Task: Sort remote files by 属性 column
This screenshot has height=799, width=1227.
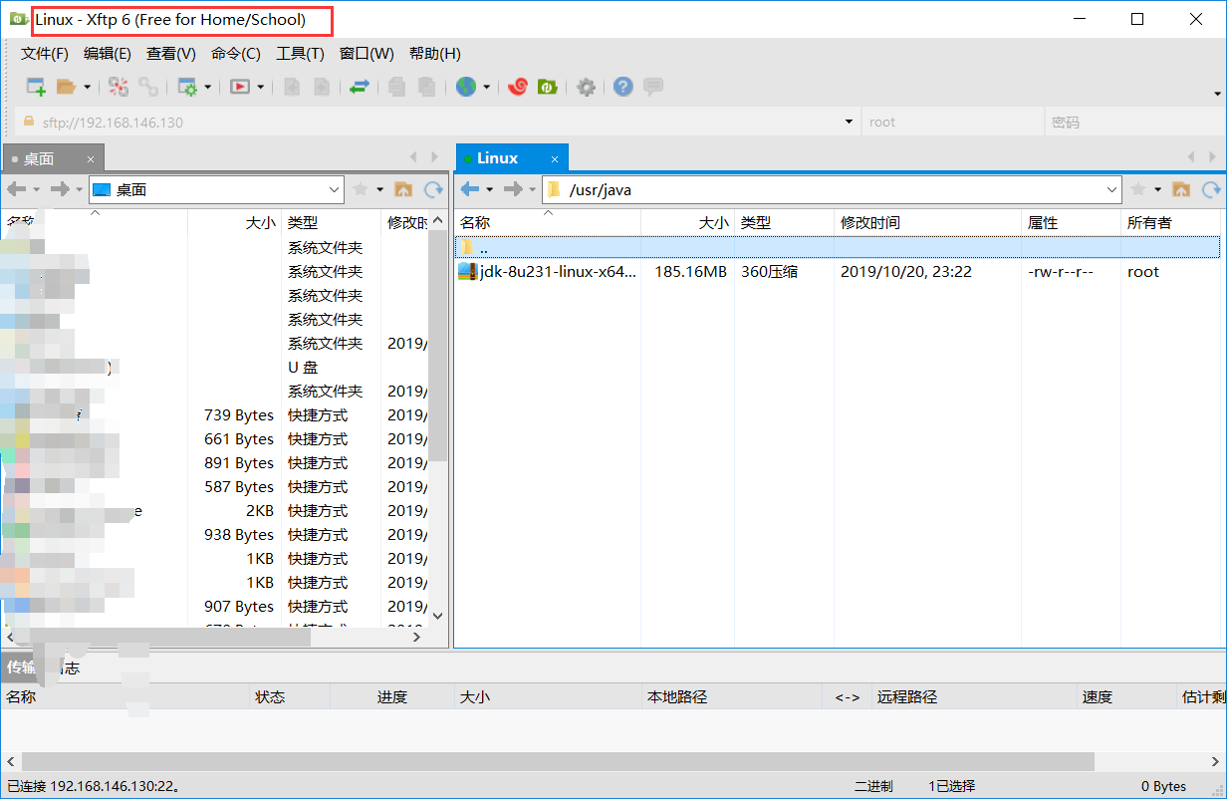Action: point(1071,222)
